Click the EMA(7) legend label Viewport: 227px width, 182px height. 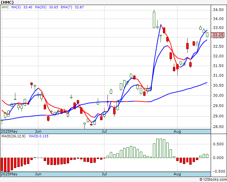point(66,7)
